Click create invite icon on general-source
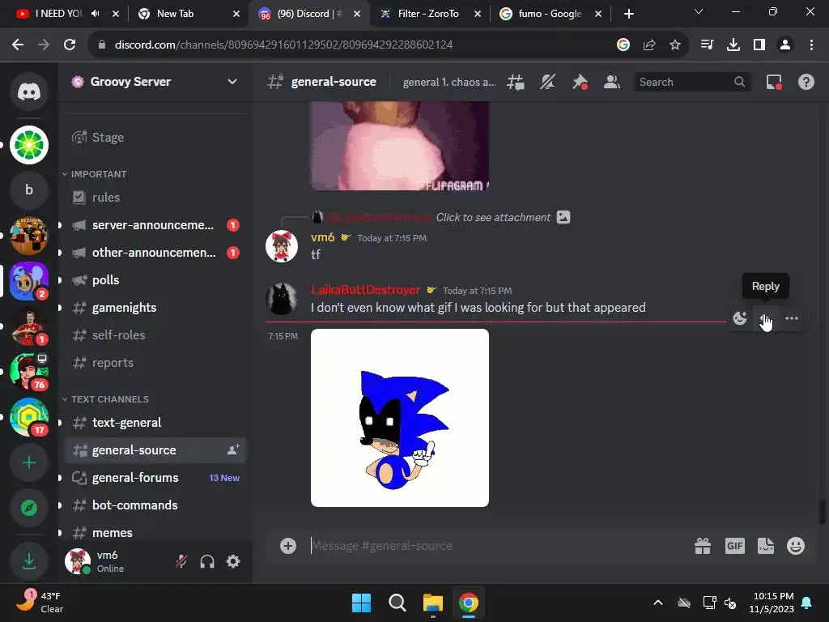The image size is (829, 622). click(x=232, y=450)
